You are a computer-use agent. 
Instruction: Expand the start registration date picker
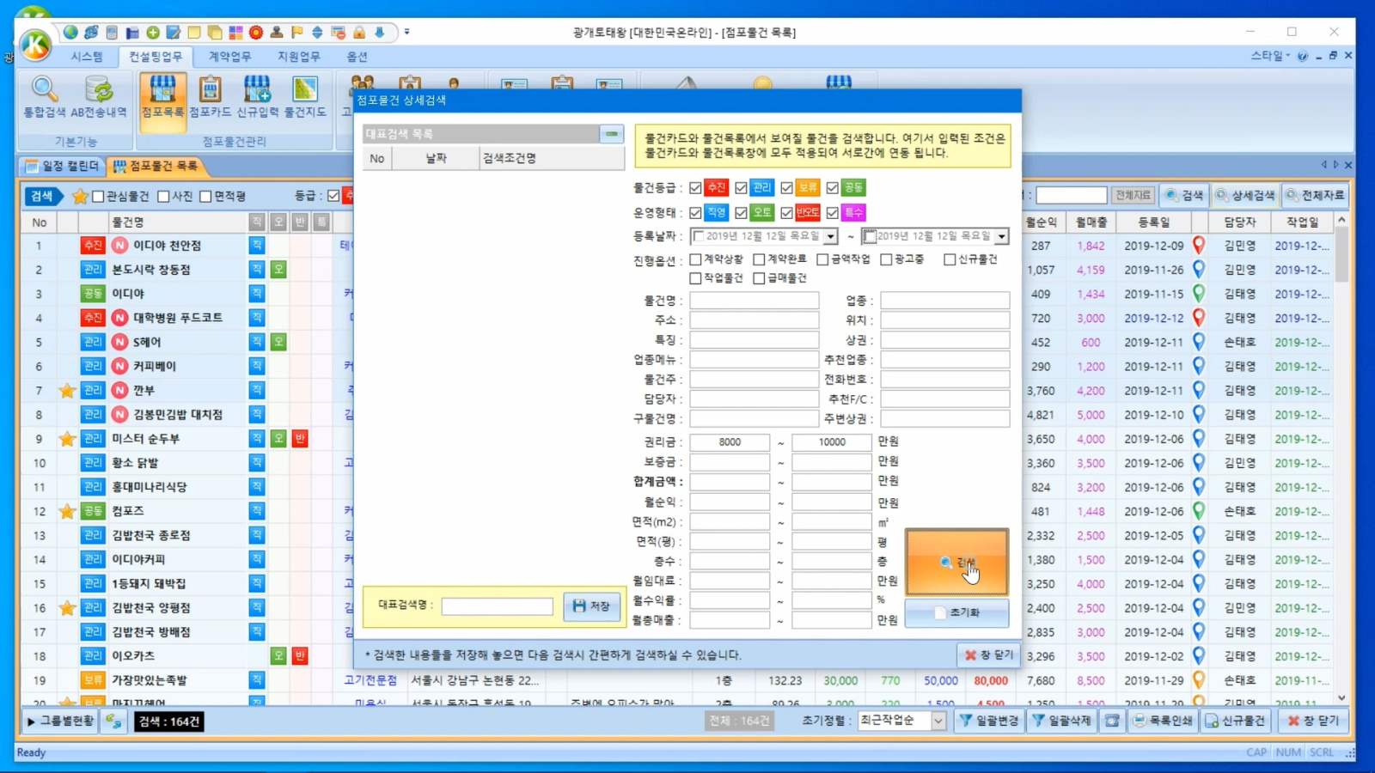(830, 236)
